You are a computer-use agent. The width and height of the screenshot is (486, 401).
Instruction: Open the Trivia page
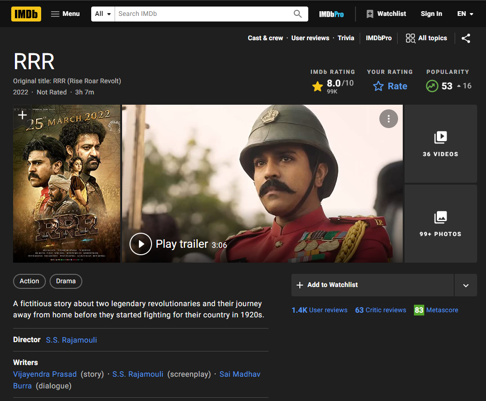[x=346, y=38]
